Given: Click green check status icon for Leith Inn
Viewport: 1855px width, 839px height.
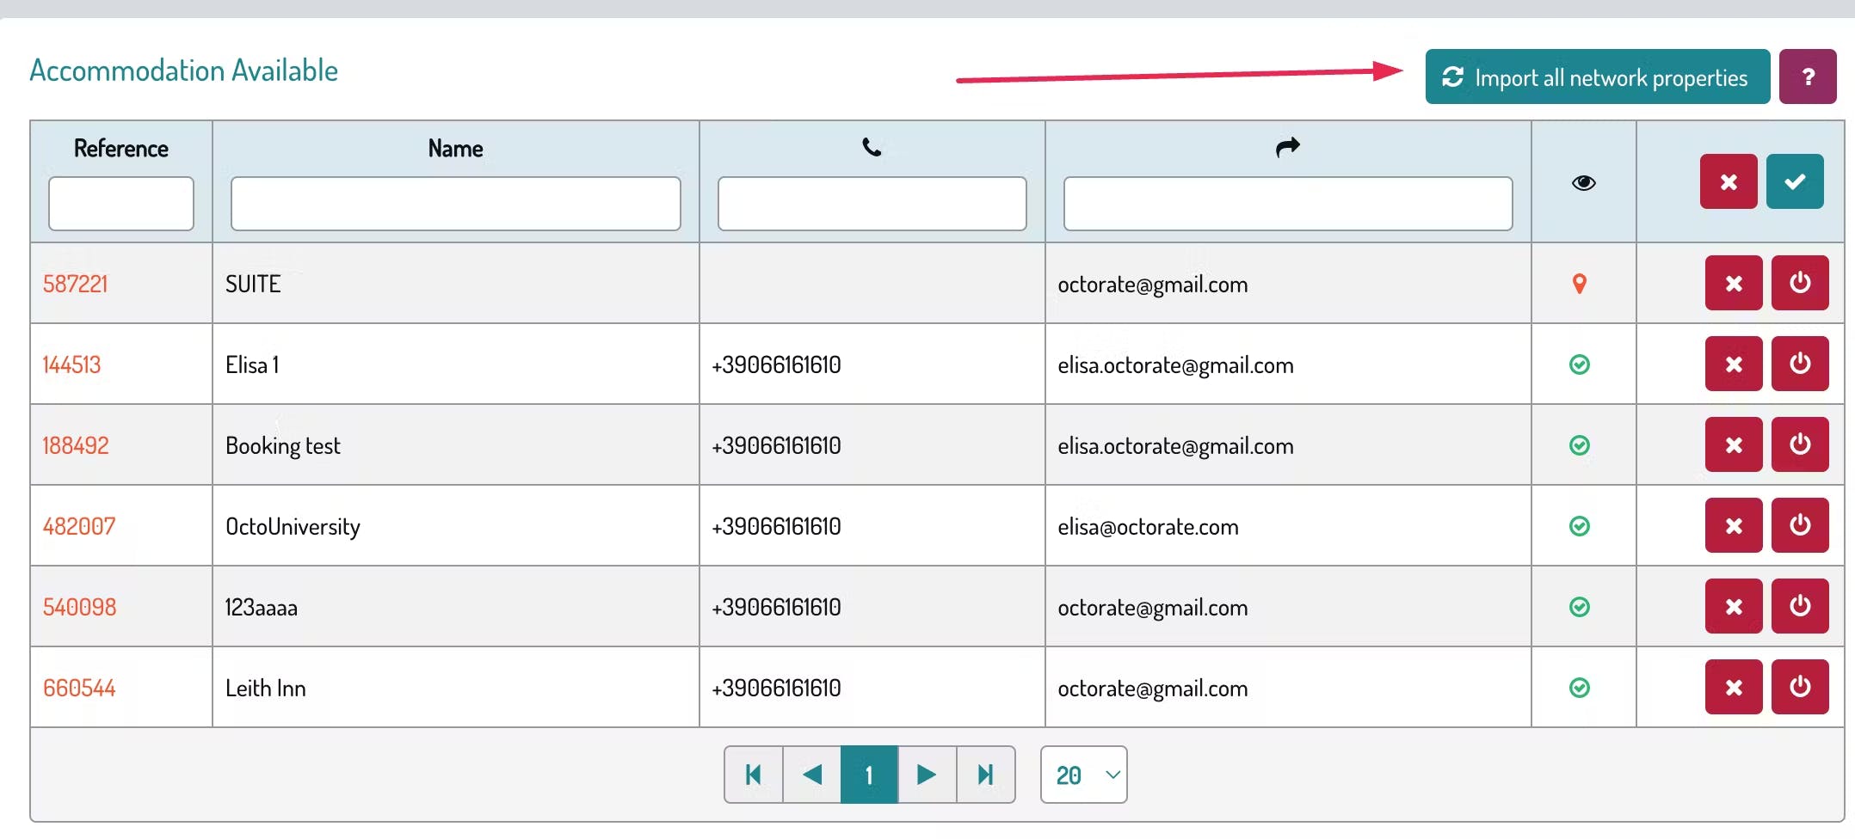Looking at the screenshot, I should coord(1580,688).
